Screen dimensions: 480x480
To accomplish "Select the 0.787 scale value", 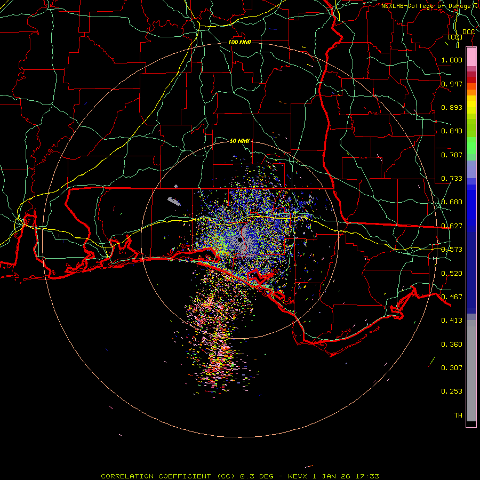I will [452, 155].
